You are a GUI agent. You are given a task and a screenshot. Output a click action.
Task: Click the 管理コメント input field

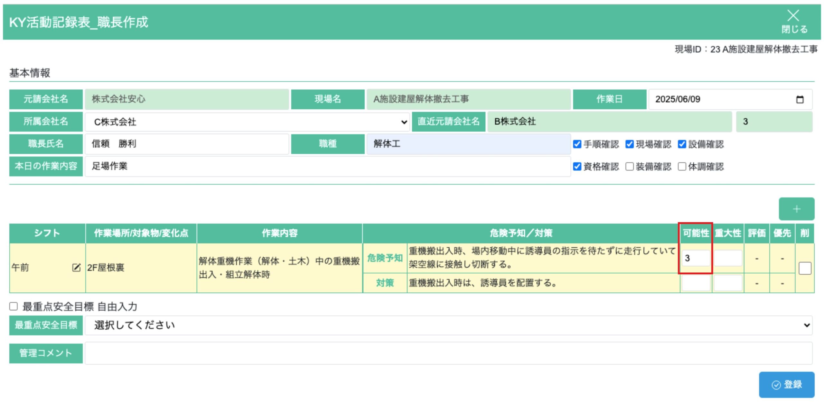point(449,353)
